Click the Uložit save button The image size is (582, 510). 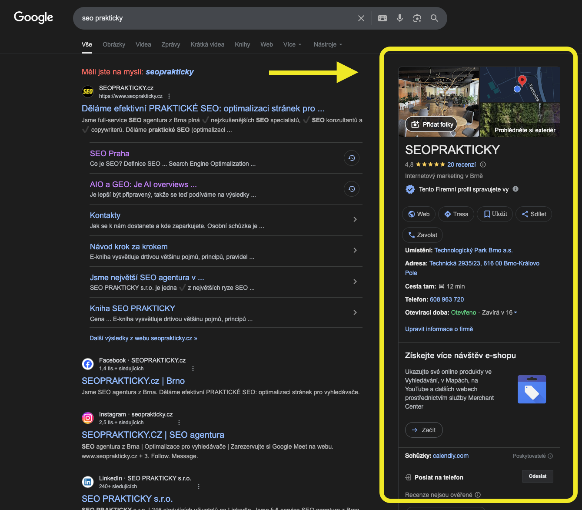click(x=495, y=214)
